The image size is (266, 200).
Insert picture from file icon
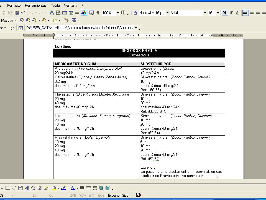coord(46,188)
